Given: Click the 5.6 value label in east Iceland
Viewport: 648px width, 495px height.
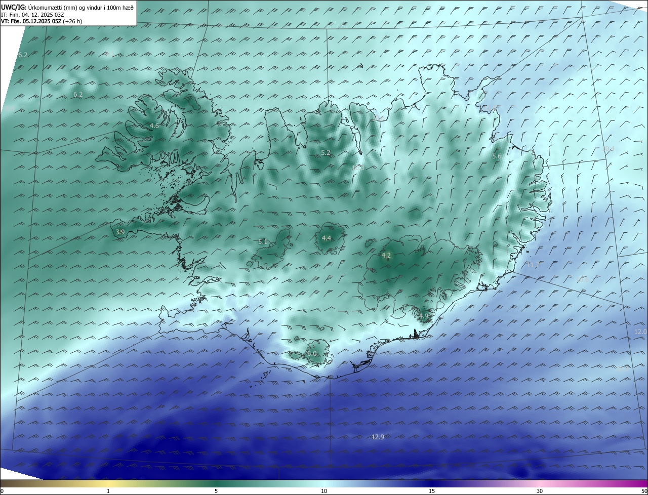Looking at the screenshot, I should point(497,156).
